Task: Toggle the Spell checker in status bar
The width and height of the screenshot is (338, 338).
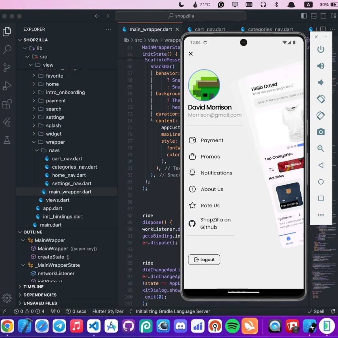Action: [x=316, y=311]
